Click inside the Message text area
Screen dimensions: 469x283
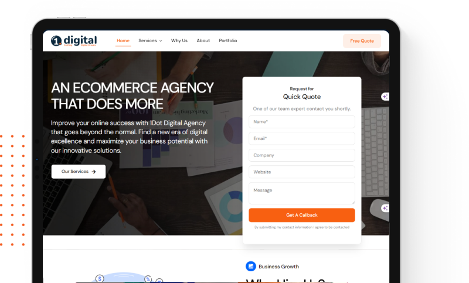click(x=302, y=193)
